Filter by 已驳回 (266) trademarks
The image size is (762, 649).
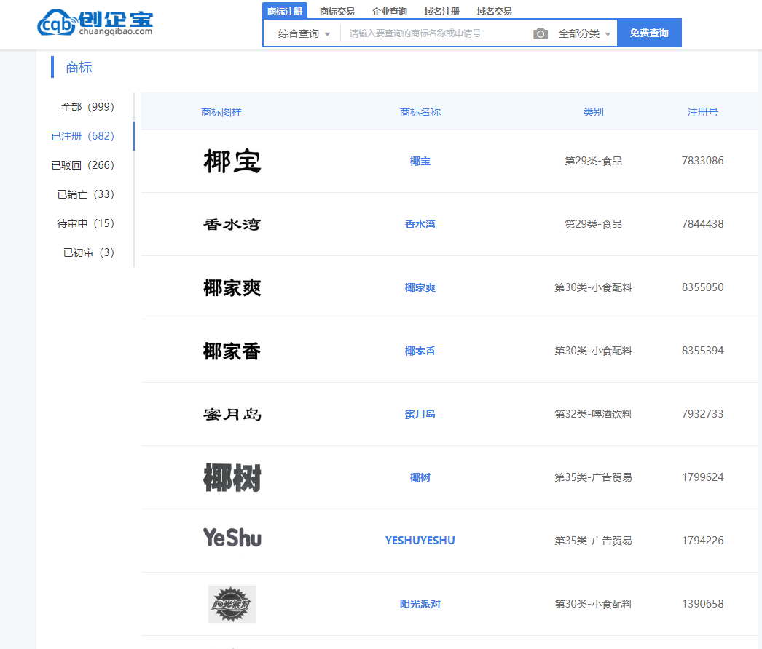coord(82,165)
